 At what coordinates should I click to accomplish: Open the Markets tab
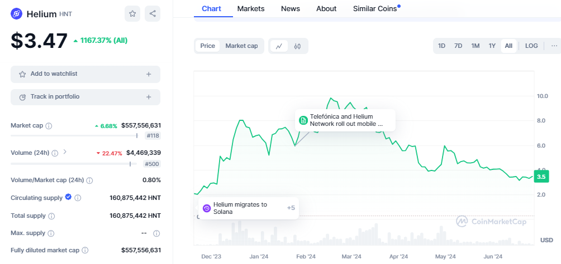tap(251, 8)
